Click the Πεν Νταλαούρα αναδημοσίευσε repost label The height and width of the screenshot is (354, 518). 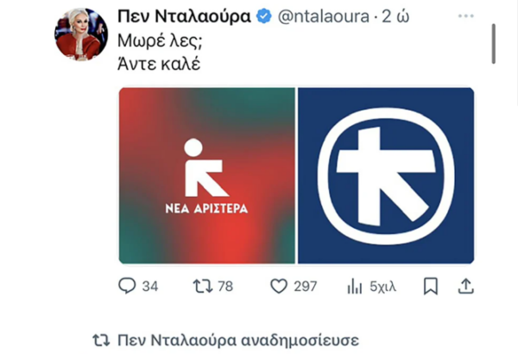(x=238, y=340)
